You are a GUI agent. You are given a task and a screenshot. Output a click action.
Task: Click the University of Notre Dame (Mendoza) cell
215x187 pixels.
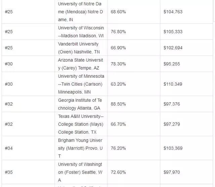pos(81,12)
